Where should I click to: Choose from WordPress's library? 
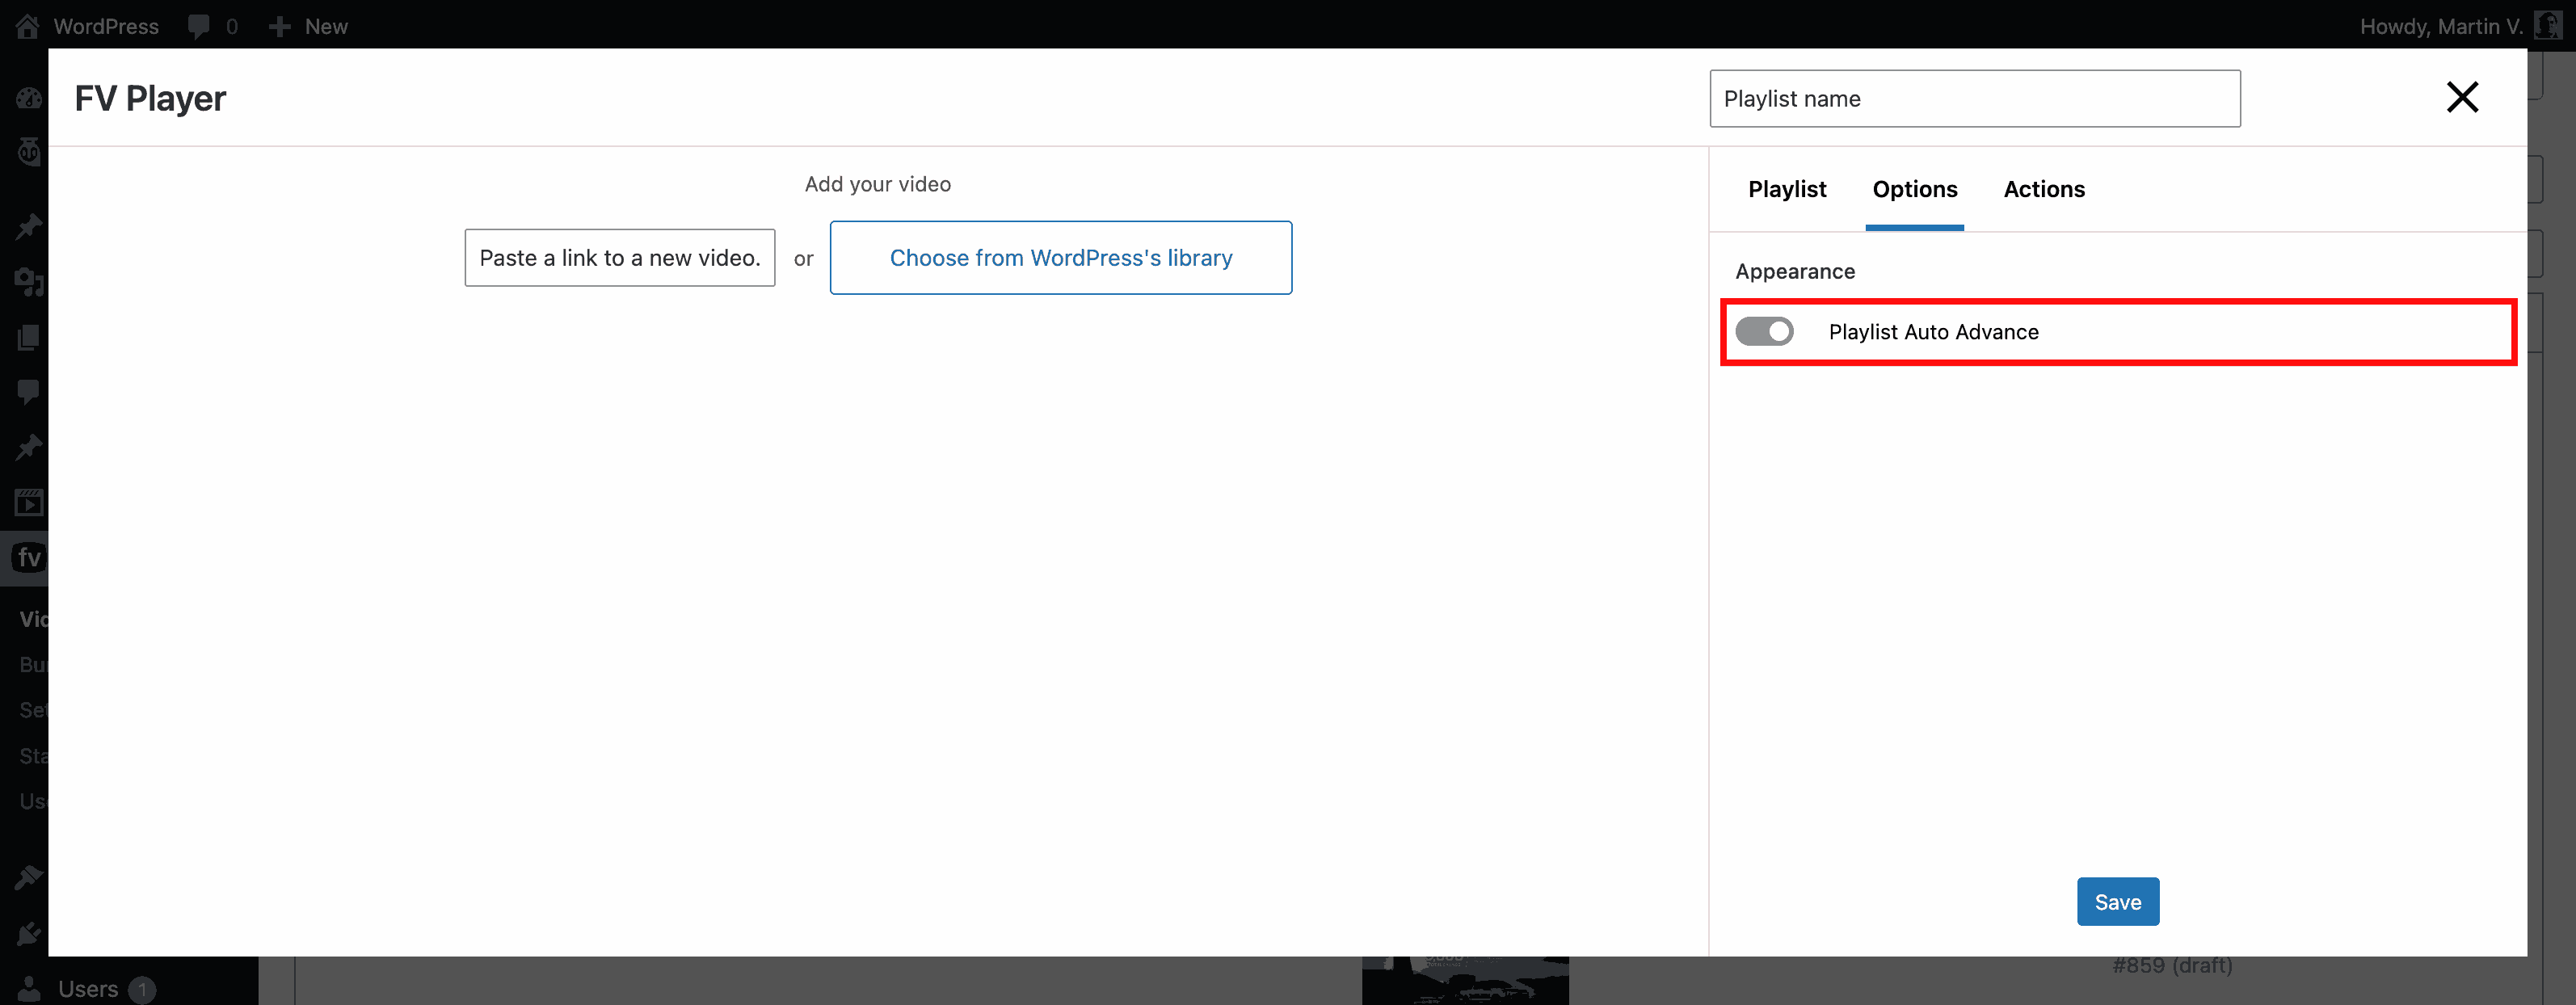(x=1061, y=258)
